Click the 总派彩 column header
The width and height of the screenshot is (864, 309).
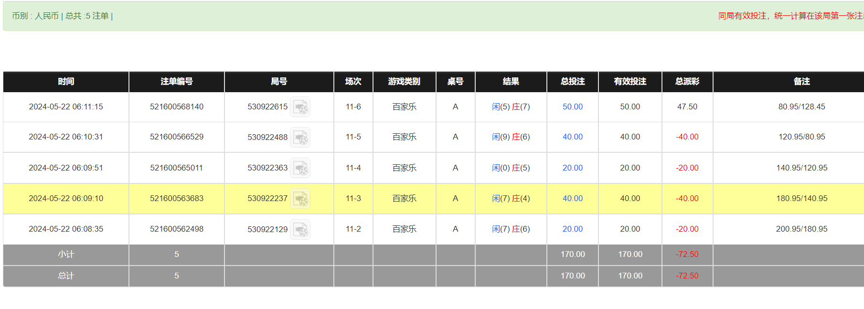[687, 82]
